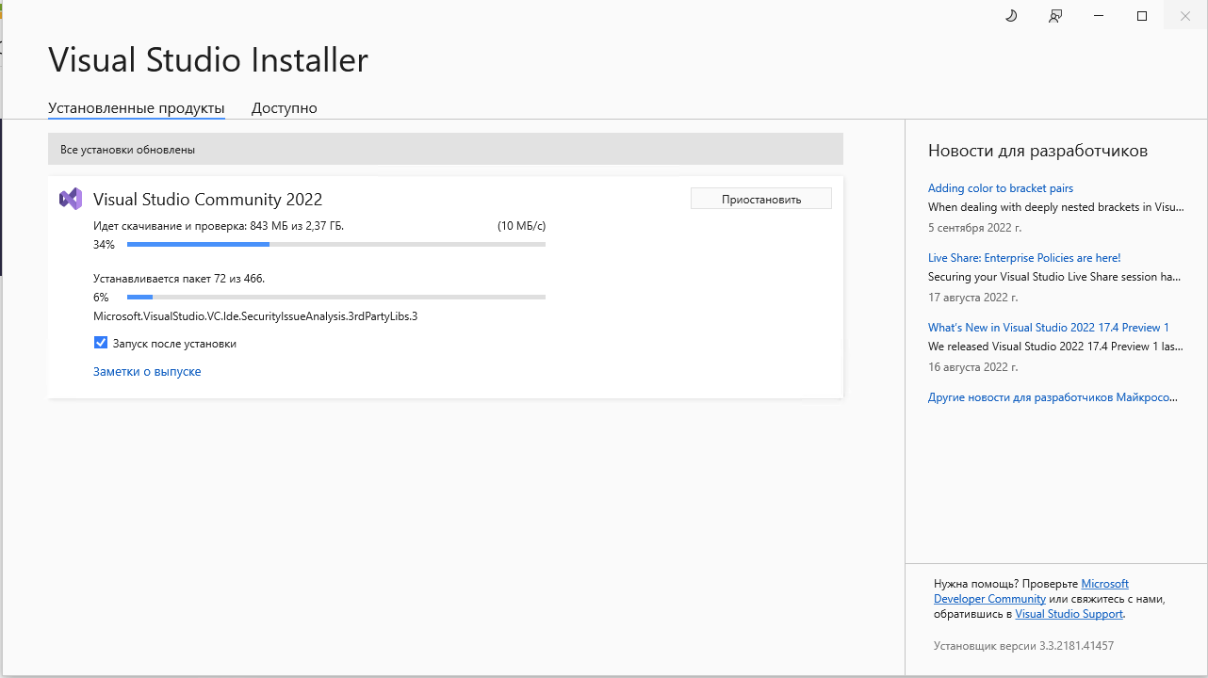Viewport: 1208px width, 678px height.
Task: Visit the Microsoft Developer Community link
Action: (1030, 591)
